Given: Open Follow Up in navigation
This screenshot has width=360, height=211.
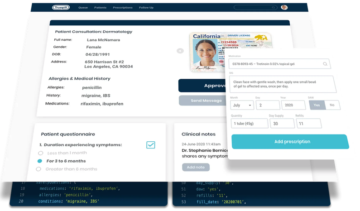Looking at the screenshot, I should (146, 8).
